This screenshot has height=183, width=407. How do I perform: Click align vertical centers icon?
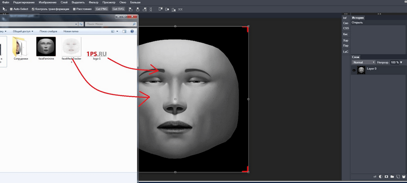167,9
